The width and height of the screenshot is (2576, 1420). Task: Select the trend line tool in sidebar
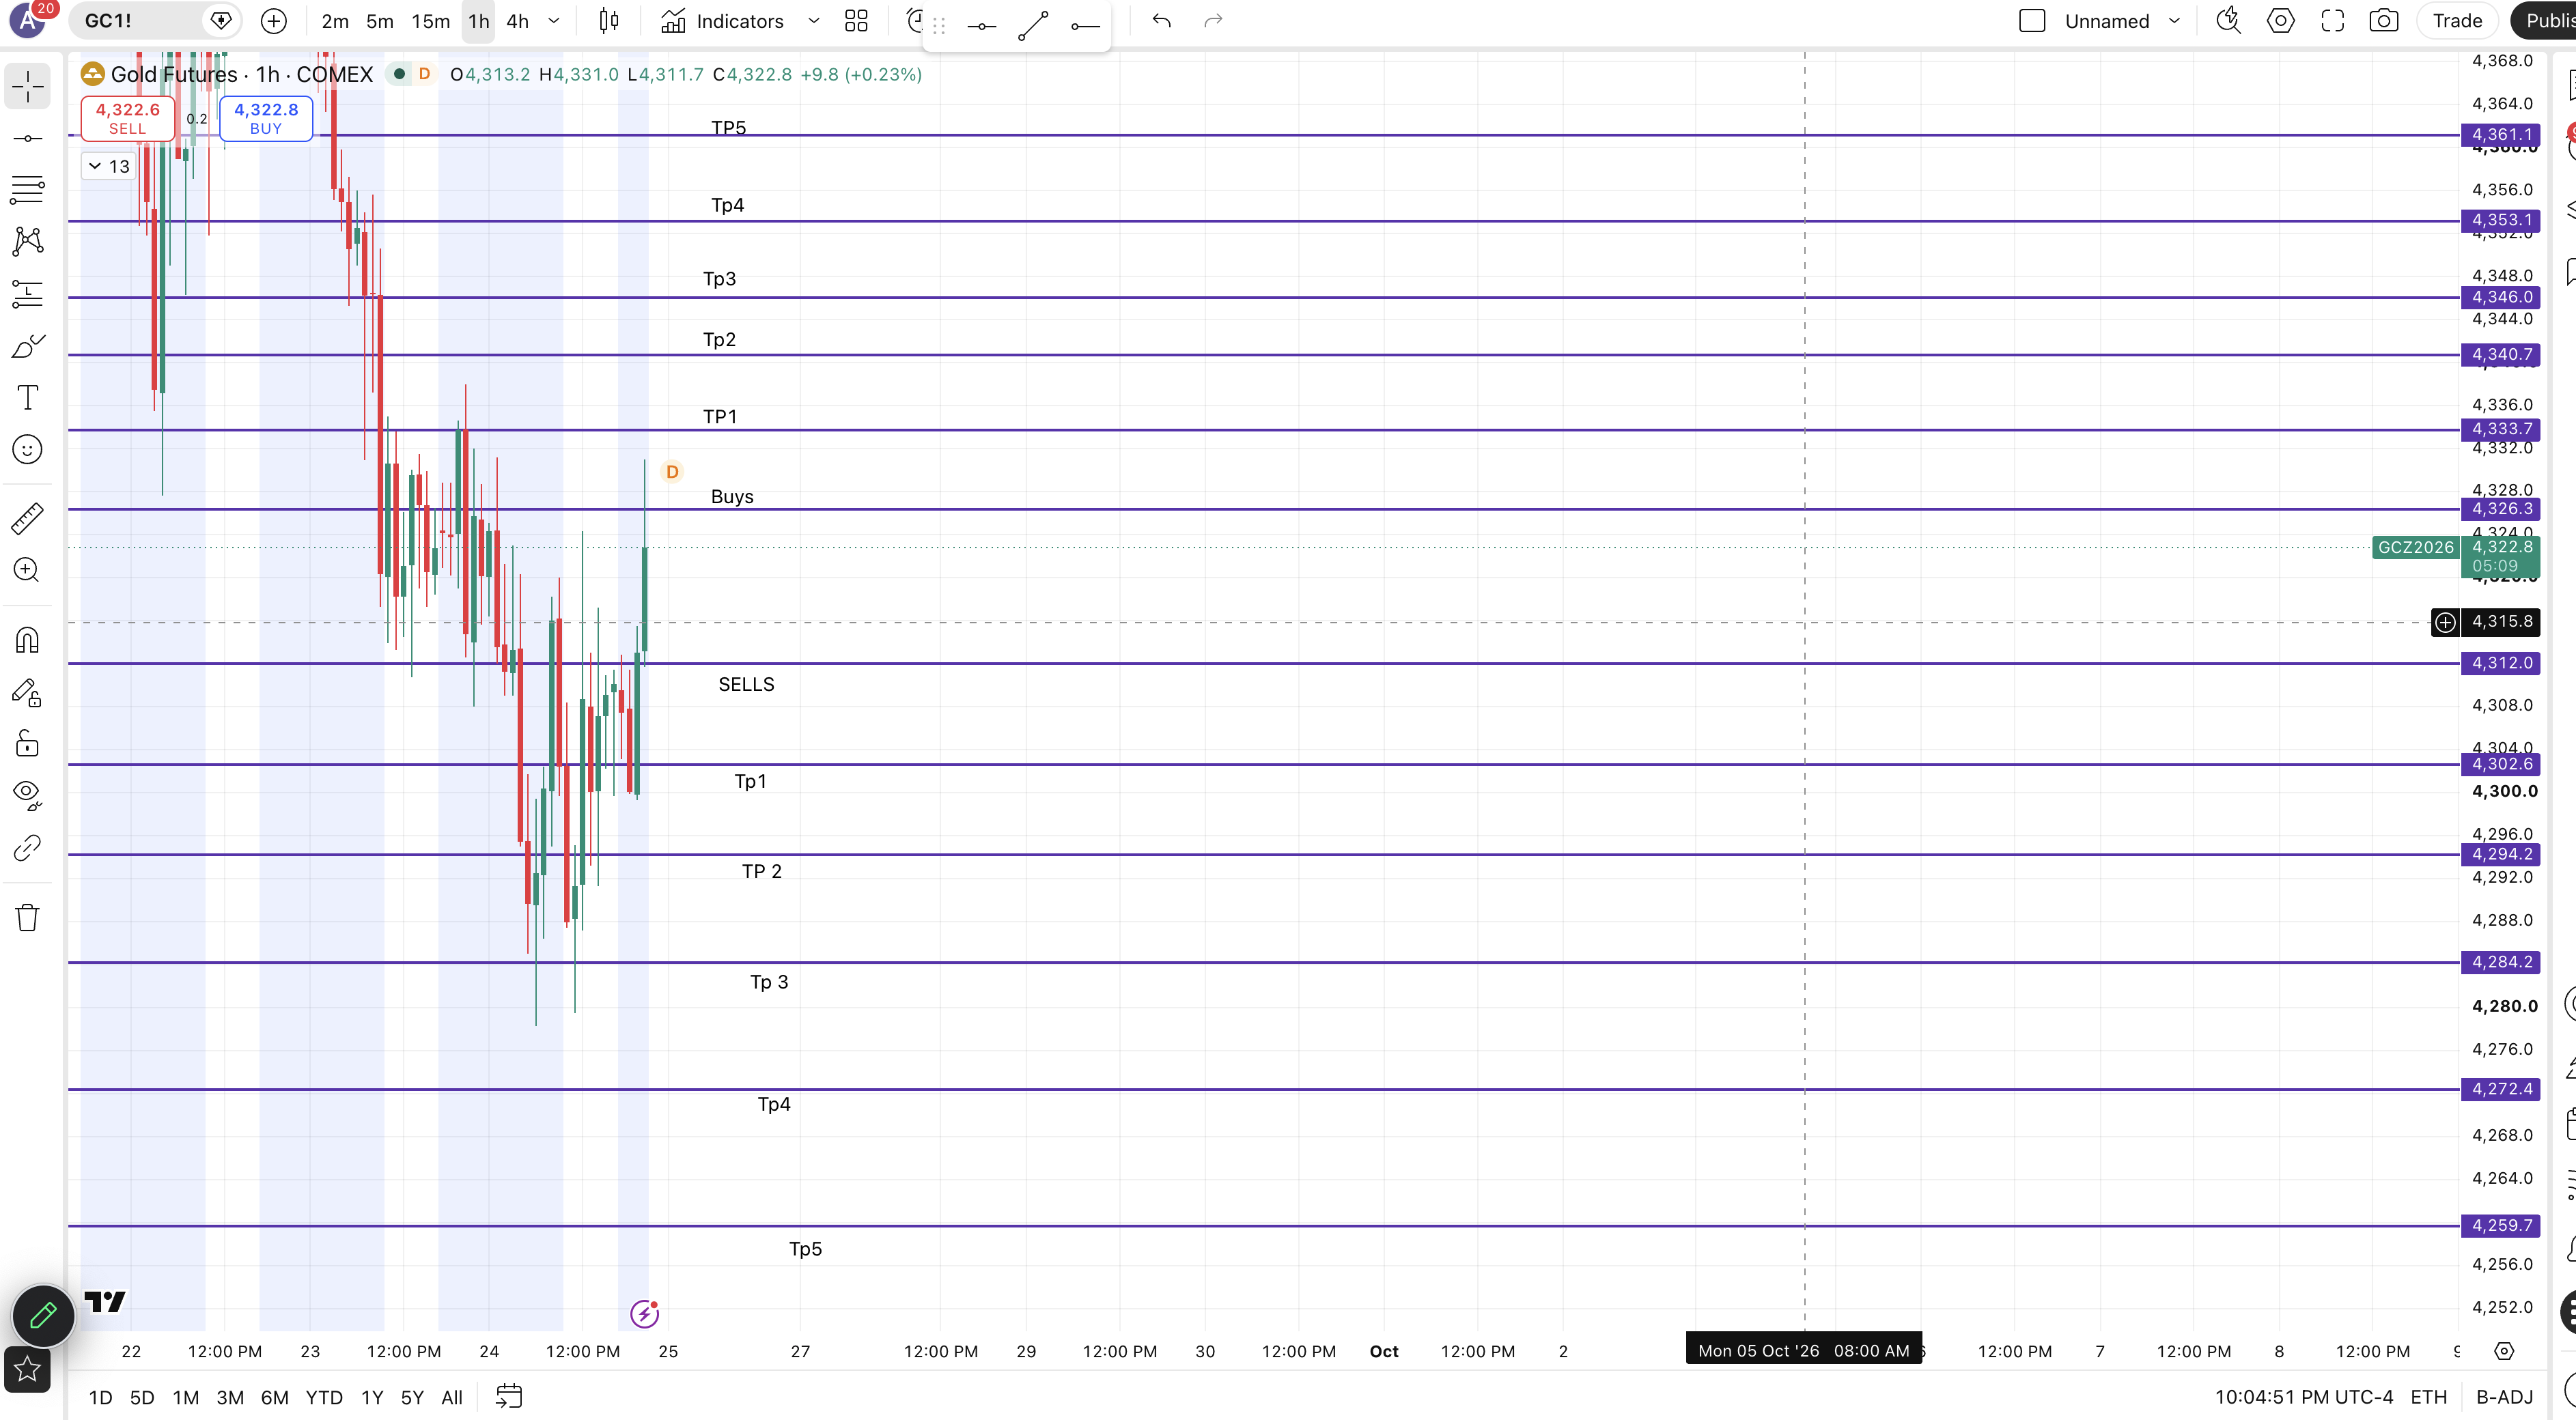pos(28,138)
